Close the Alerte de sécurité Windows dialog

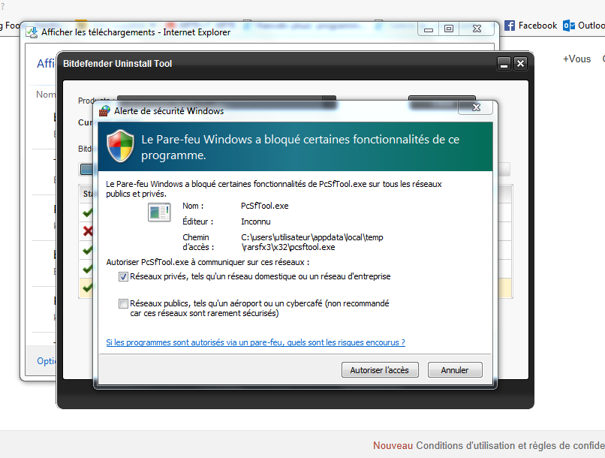[x=476, y=107]
